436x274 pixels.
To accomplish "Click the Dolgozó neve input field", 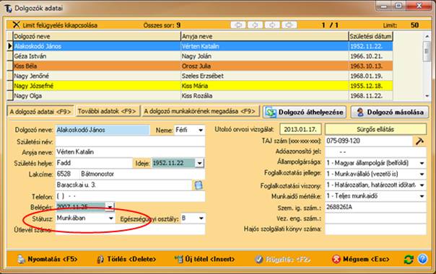I will (103, 130).
